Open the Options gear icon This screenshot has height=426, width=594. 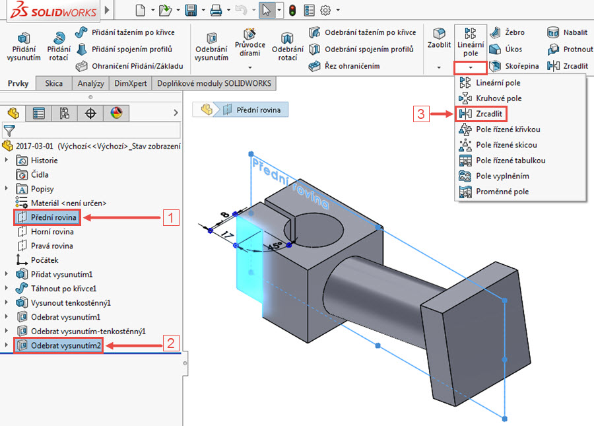(x=325, y=10)
